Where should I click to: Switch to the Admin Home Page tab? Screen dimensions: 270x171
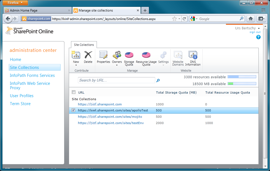click(35, 10)
